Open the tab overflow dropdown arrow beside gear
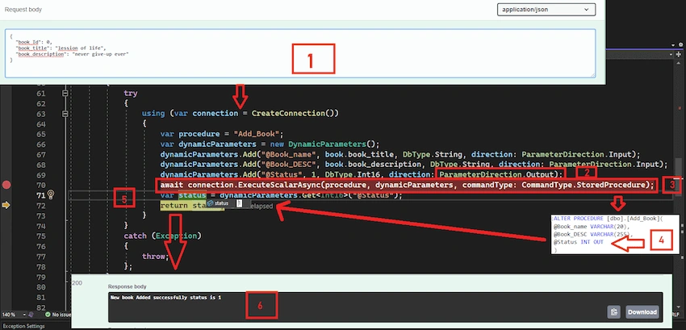This screenshot has width=686, height=330. click(x=673, y=45)
